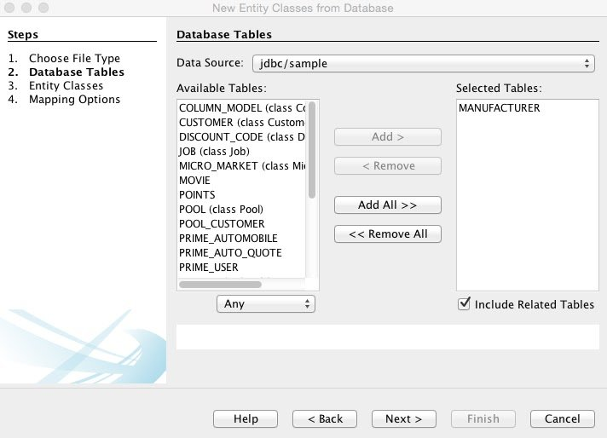
Task: Open Help for this wizard
Action: [246, 418]
